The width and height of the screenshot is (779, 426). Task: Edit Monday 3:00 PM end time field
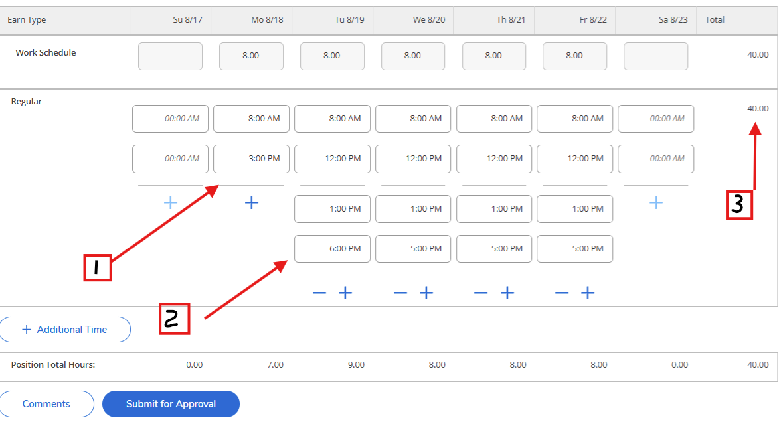251,159
